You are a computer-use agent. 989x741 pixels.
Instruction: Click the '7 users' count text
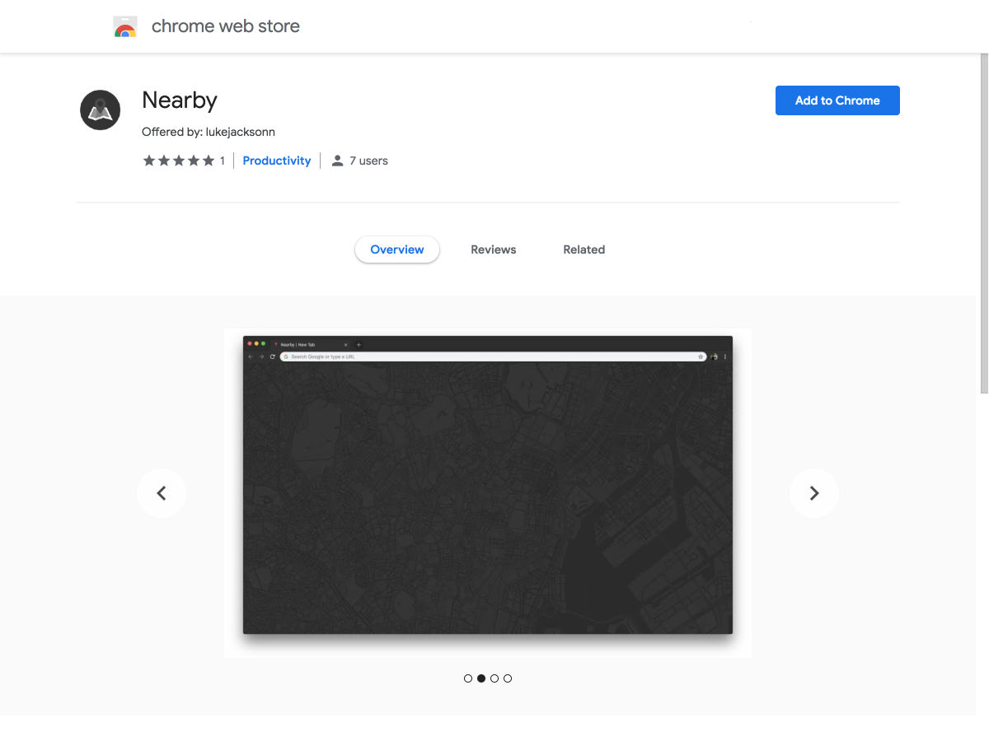click(368, 161)
